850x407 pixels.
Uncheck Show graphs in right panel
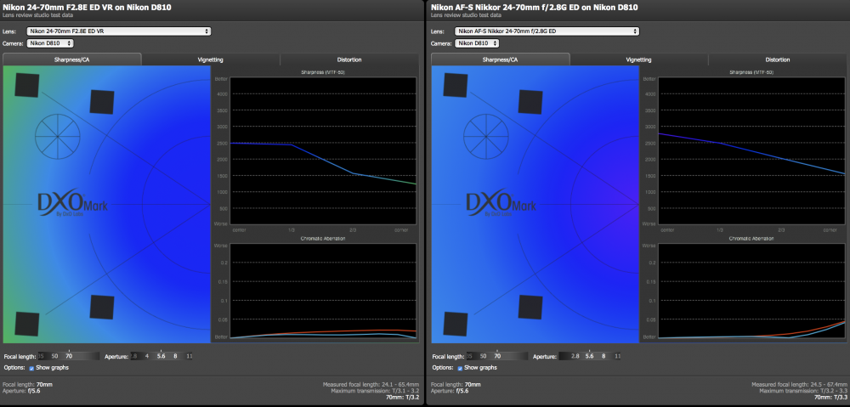pos(460,368)
